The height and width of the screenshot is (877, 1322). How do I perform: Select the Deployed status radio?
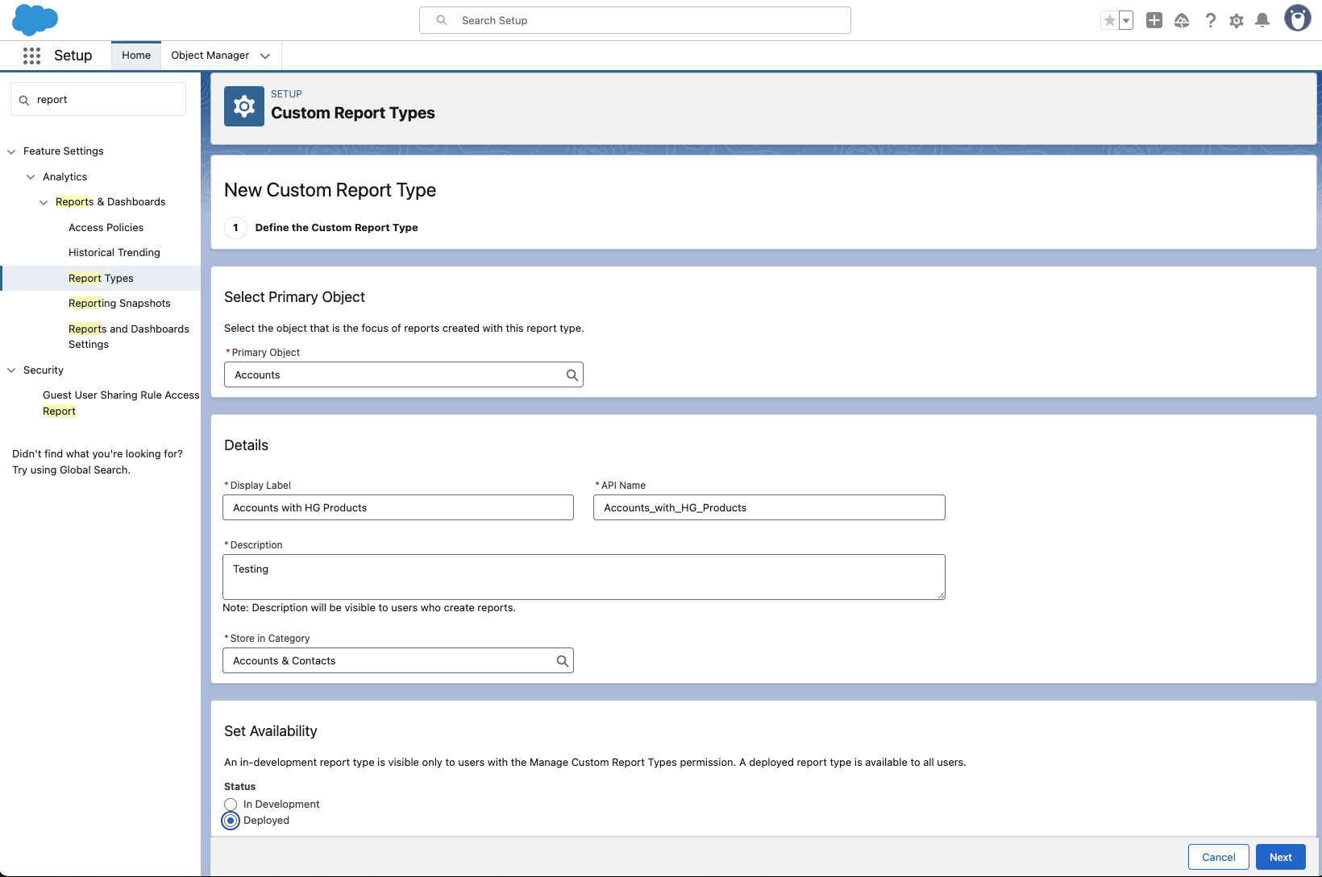pyautogui.click(x=231, y=821)
